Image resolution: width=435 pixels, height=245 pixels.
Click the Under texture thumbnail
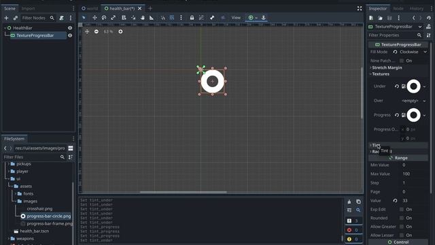[413, 86]
